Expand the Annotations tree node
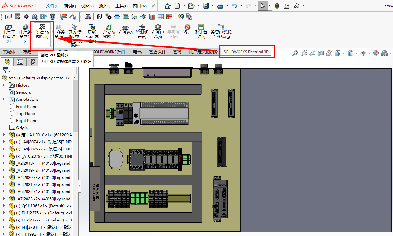This screenshot has height=236, width=393. [x=4, y=99]
